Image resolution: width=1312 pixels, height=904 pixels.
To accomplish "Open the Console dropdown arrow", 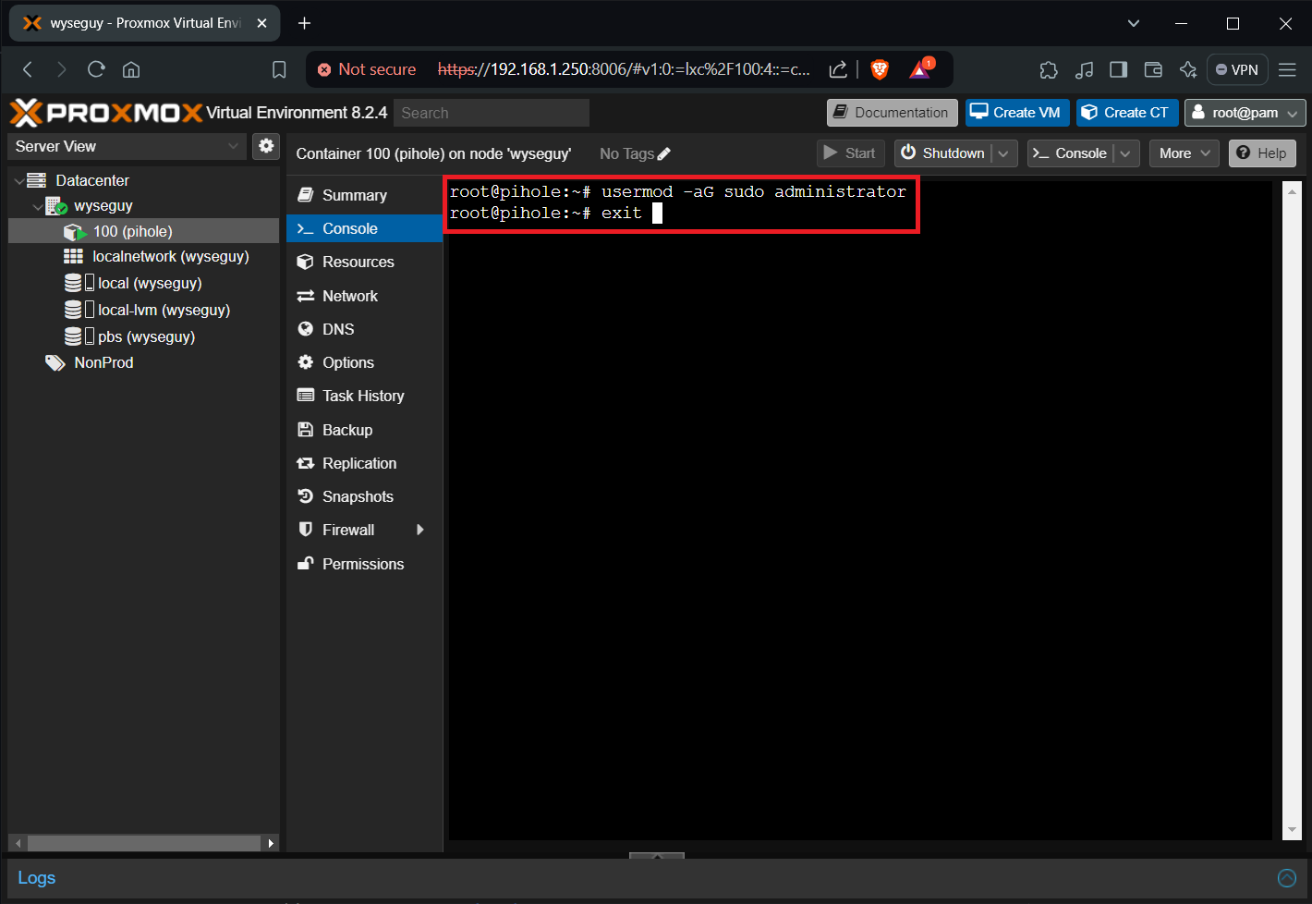I will click(1125, 153).
